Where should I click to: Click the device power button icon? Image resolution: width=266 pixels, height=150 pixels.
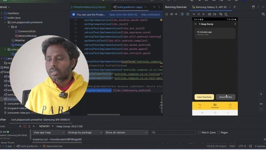pos(167,14)
